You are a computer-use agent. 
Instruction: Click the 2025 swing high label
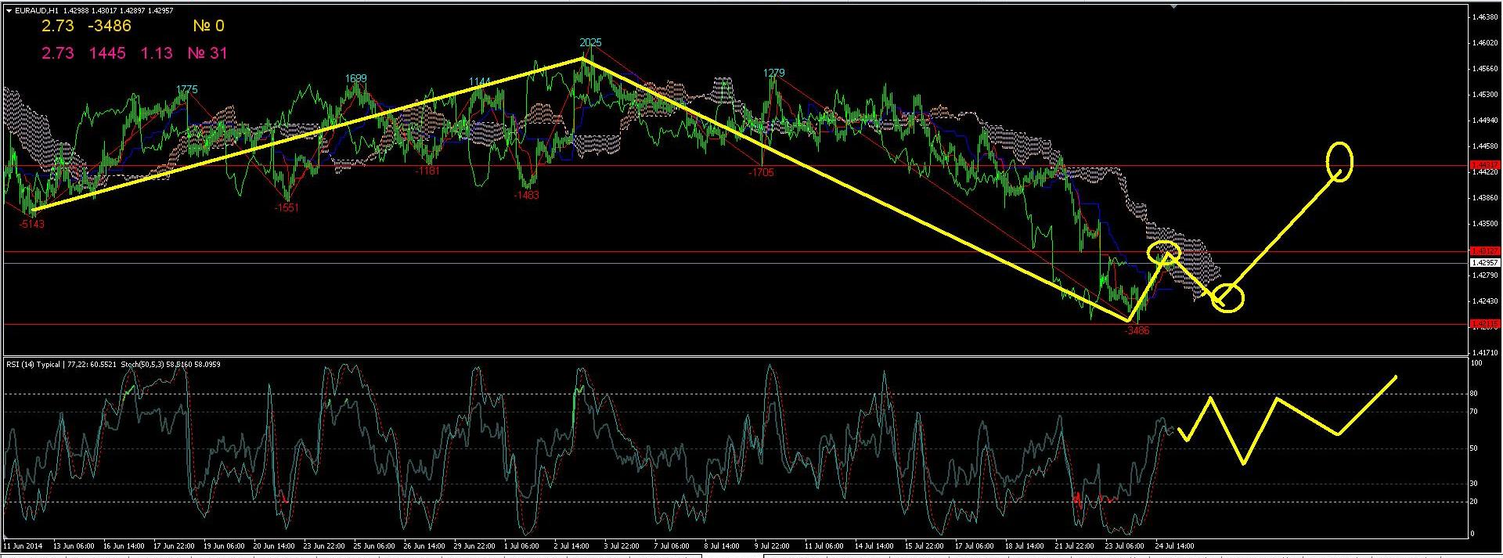pyautogui.click(x=590, y=42)
